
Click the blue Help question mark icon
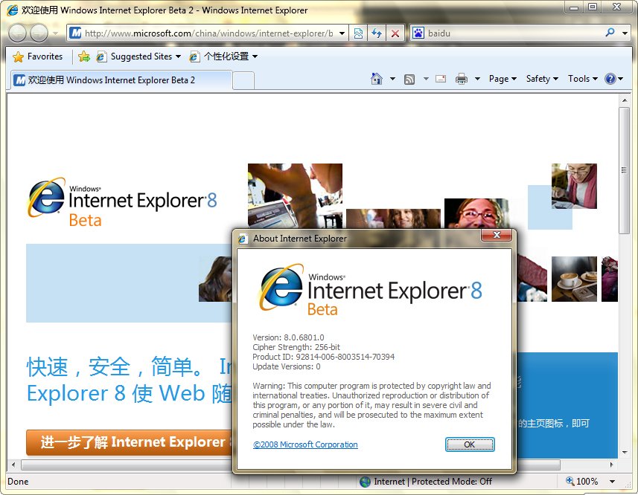(610, 79)
